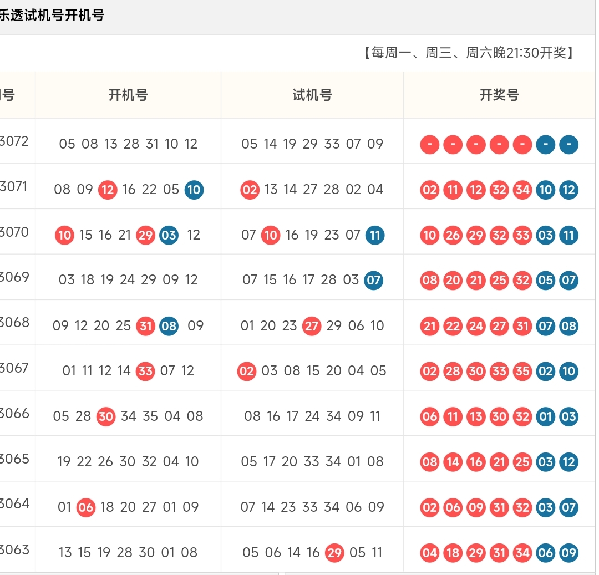This screenshot has height=575, width=599.
Task: Click blue ball 12 in row 3065 开奖号
Action: pos(569,462)
